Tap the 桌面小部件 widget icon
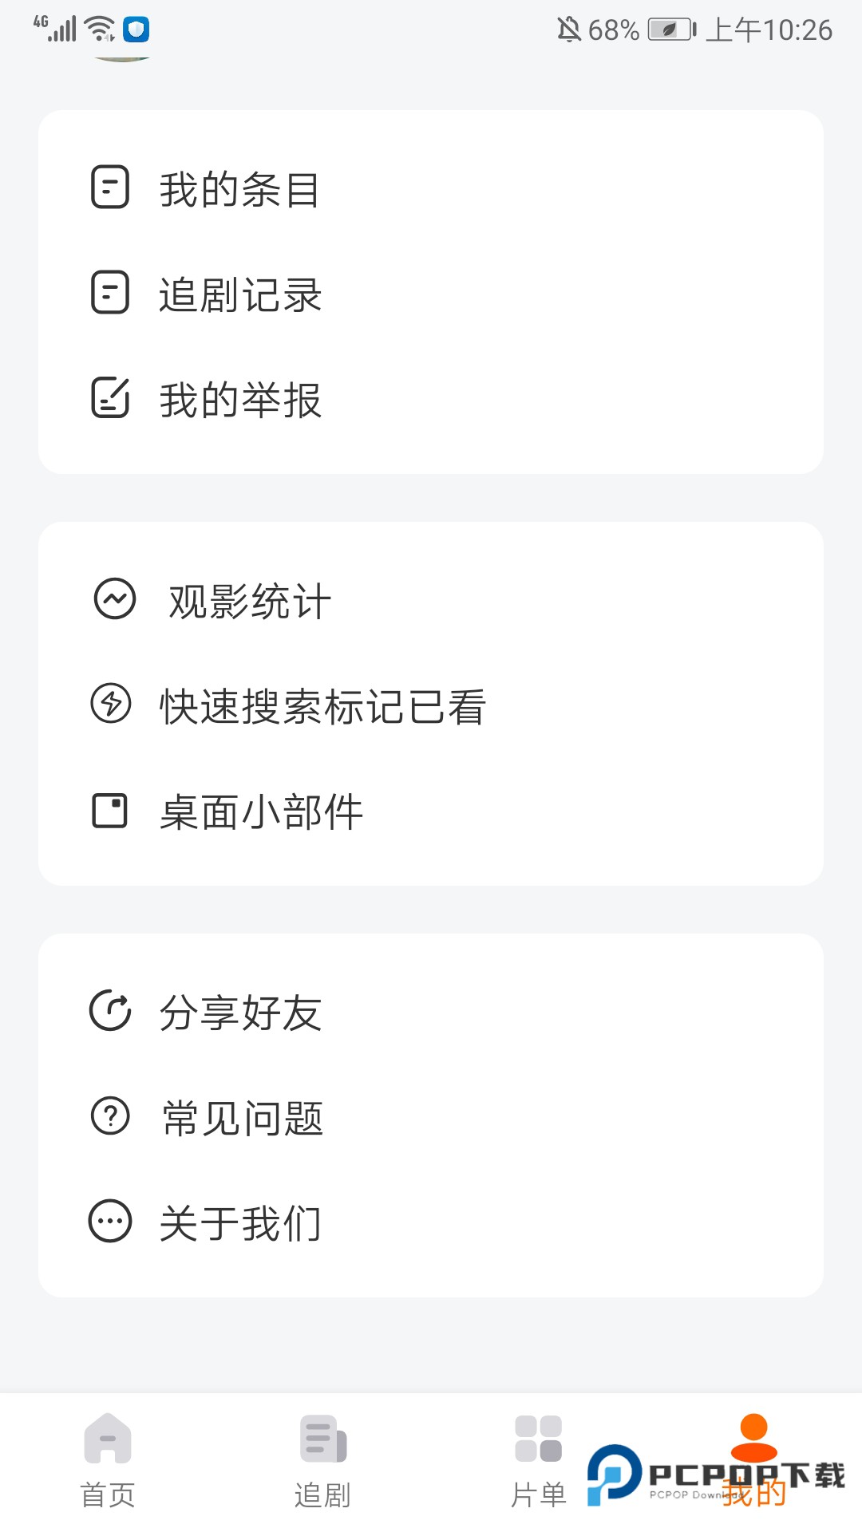This screenshot has height=1532, width=862. click(x=110, y=811)
